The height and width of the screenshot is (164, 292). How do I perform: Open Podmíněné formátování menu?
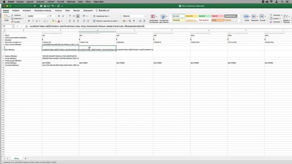[x=154, y=19]
